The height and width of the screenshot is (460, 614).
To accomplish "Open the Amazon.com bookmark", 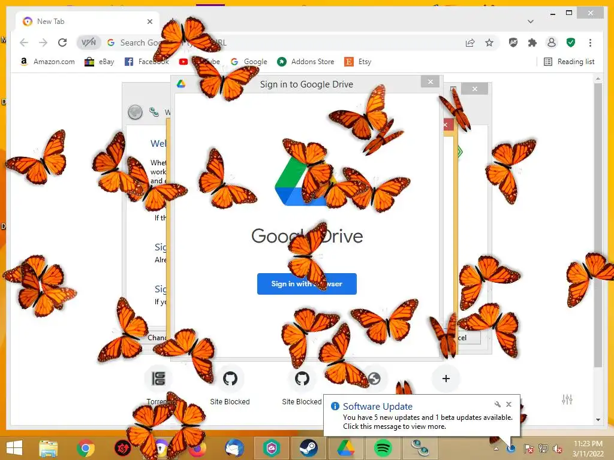I will click(x=47, y=62).
